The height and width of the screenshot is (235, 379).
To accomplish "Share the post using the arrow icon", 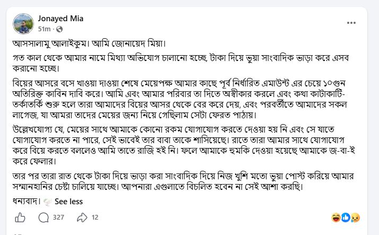I will click(82, 217).
